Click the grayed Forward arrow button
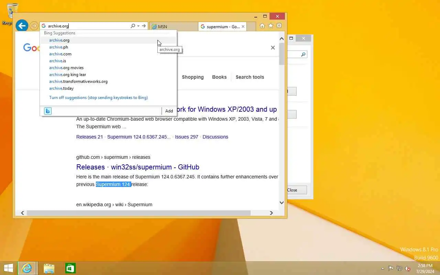The image size is (440, 275). coord(34,26)
